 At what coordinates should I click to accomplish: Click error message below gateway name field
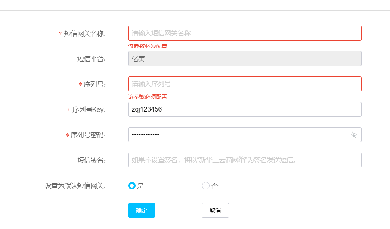point(148,46)
